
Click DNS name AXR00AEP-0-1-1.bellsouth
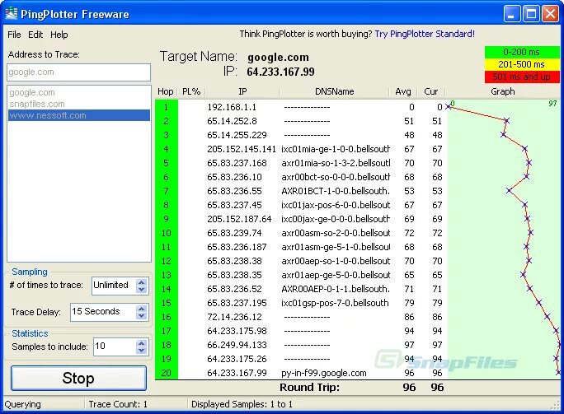click(336, 289)
